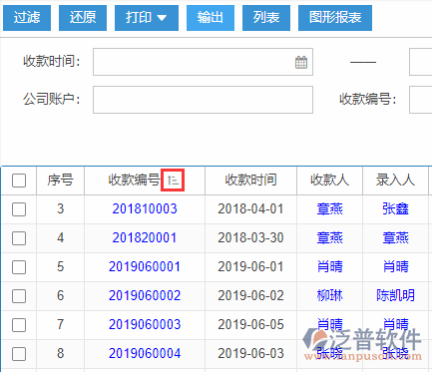Click sequence number 3 cell
This screenshot has height=372, width=432.
(x=60, y=209)
